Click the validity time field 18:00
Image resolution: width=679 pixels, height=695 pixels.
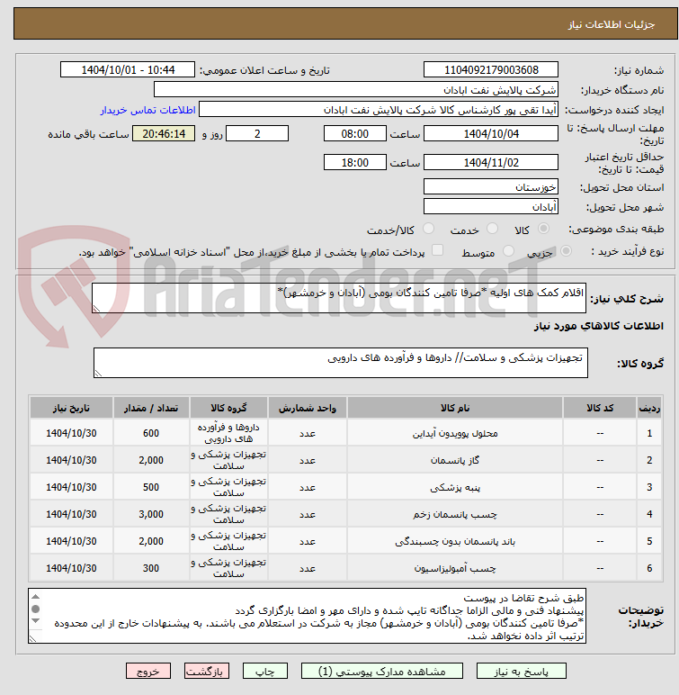[354, 162]
